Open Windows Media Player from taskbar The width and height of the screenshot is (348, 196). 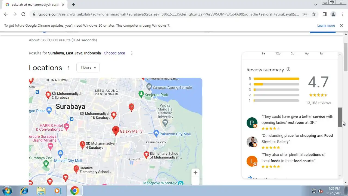[57, 191]
